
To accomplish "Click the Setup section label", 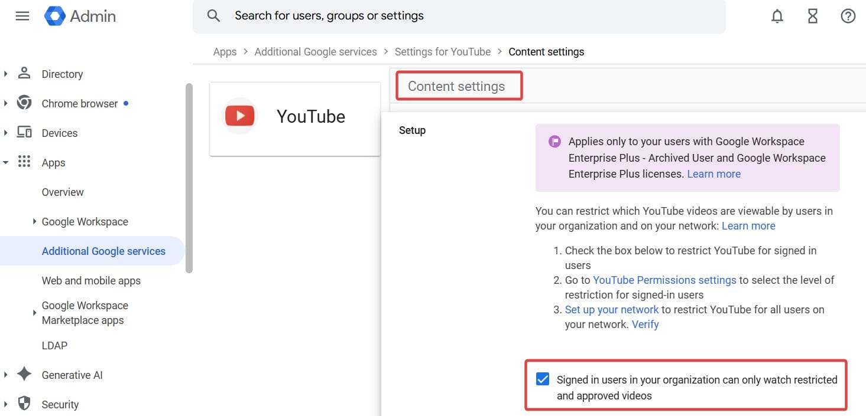I will point(412,130).
